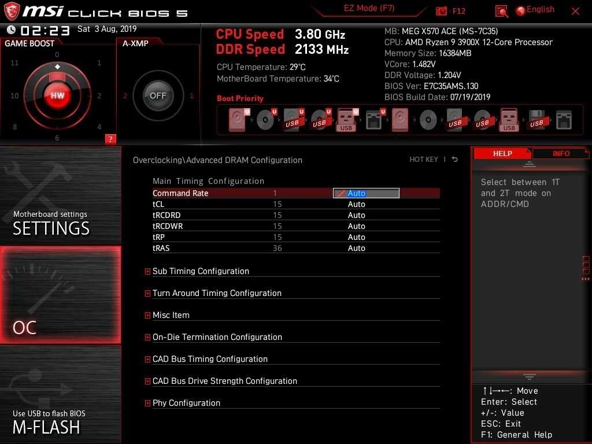This screenshot has width=592, height=444.
Task: Click the English language globe icon
Action: click(521, 11)
